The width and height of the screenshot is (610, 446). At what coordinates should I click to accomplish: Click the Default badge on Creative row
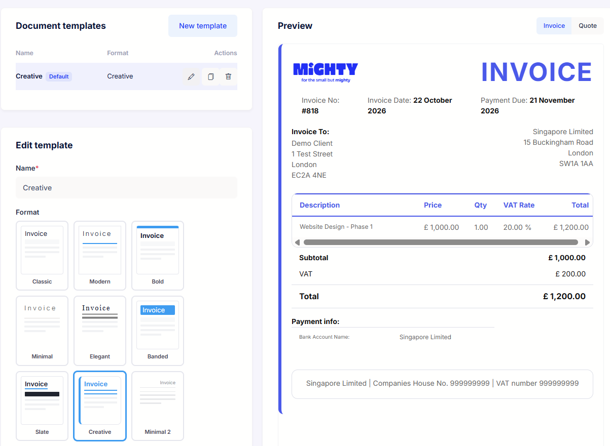(59, 76)
